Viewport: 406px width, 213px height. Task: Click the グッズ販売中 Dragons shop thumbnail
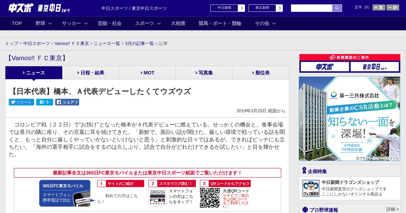click(x=311, y=188)
